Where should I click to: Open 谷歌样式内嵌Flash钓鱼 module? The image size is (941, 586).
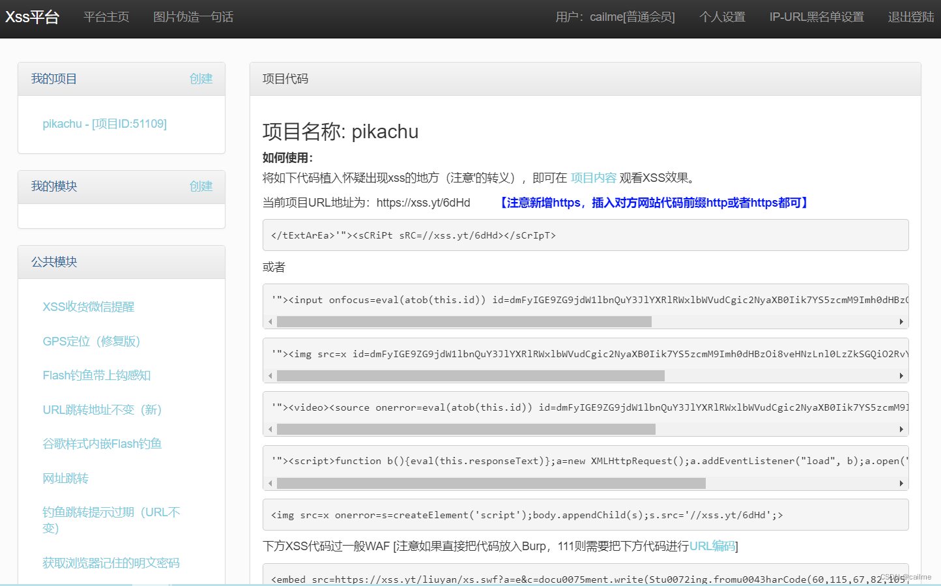tap(102, 444)
